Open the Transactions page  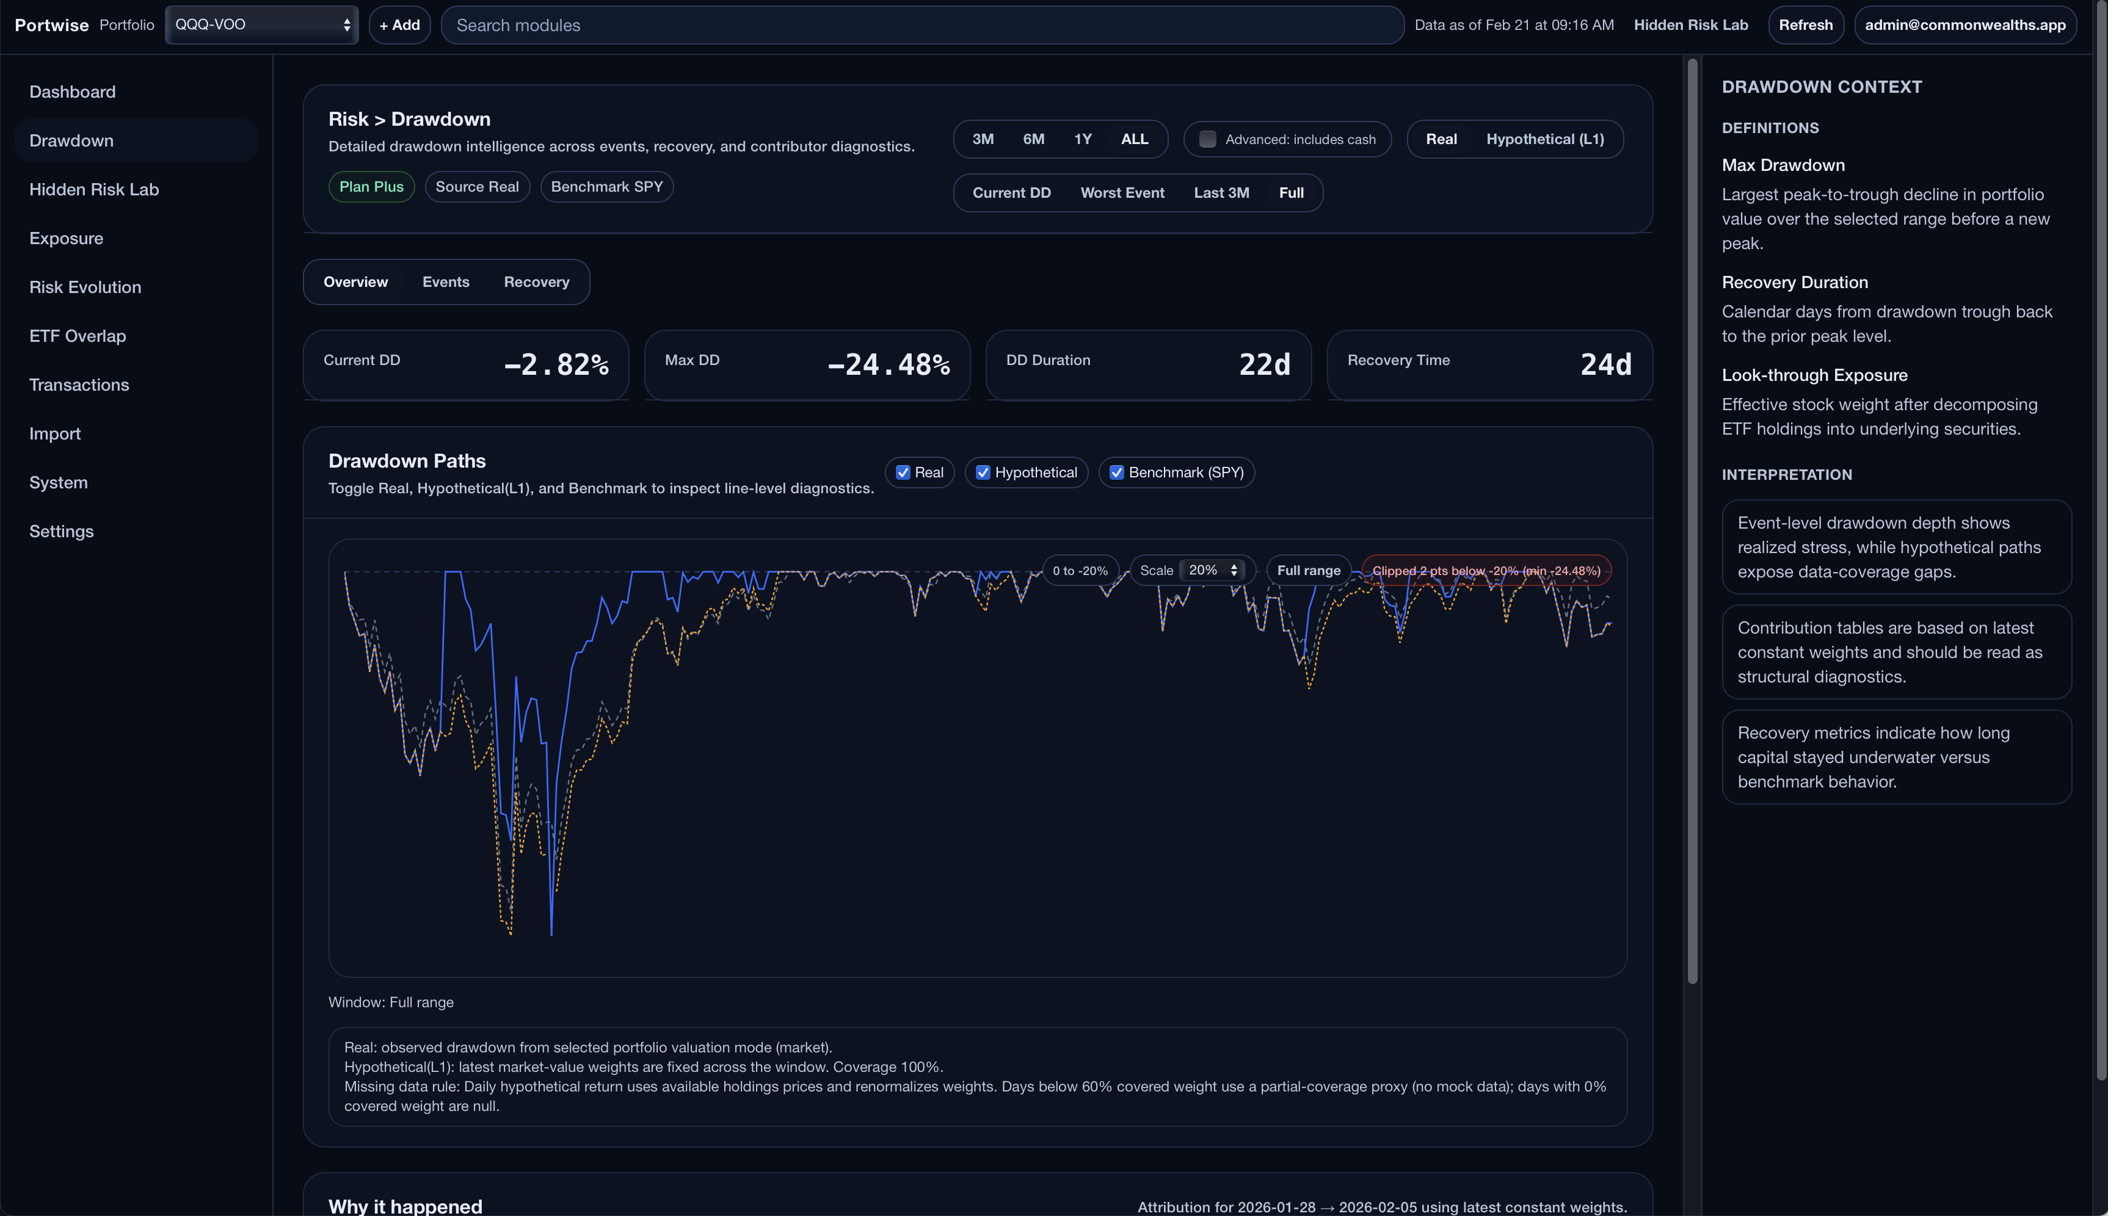79,384
